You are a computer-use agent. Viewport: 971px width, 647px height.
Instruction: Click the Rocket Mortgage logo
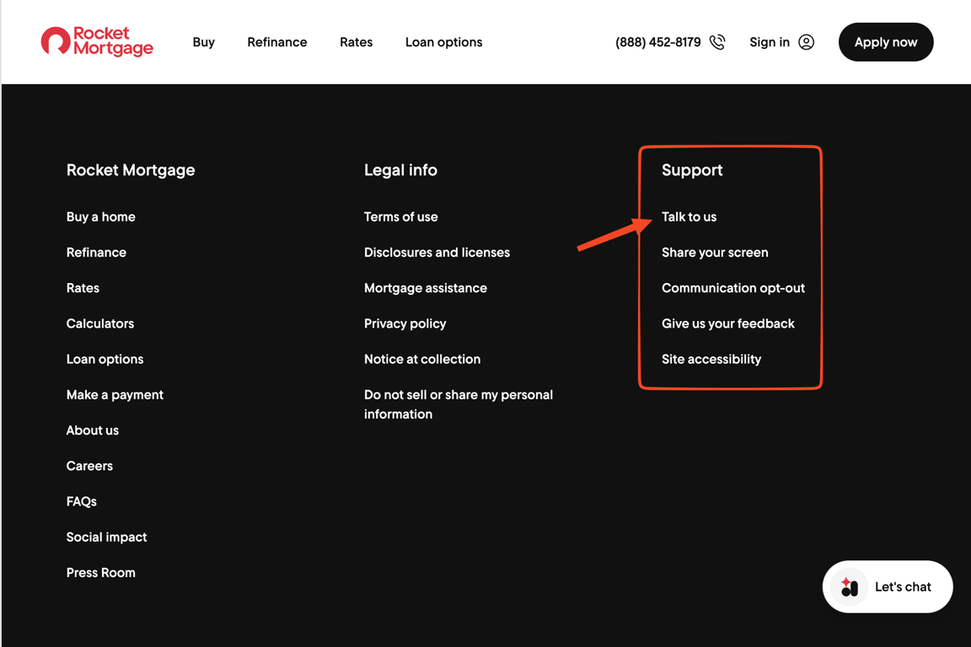click(x=96, y=41)
